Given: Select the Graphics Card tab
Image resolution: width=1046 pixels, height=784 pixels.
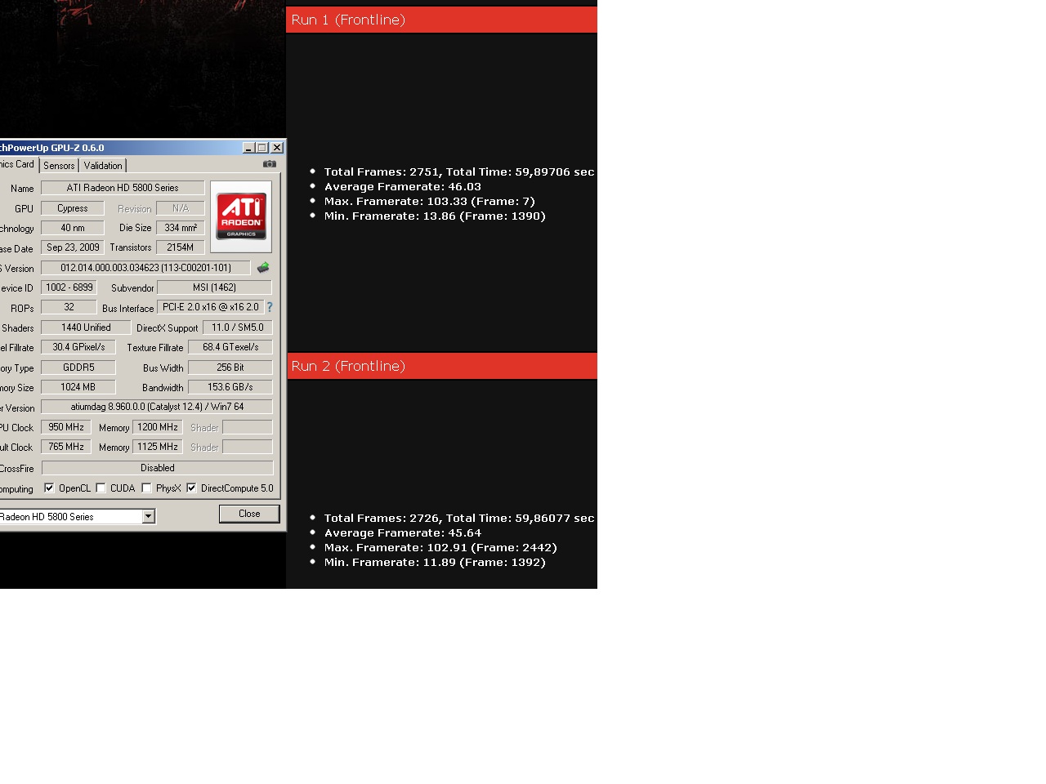Looking at the screenshot, I should tap(18, 164).
